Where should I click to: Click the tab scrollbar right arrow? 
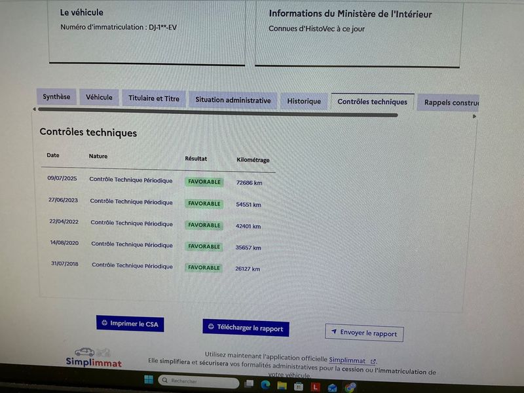click(474, 117)
